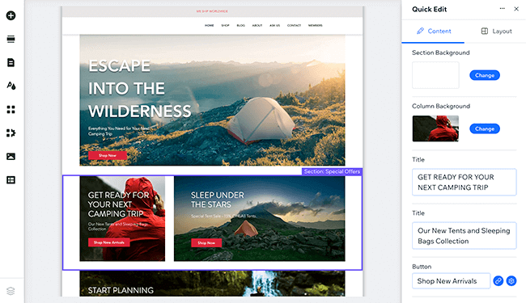Change the Column Background image
The image size is (526, 303).
(485, 129)
